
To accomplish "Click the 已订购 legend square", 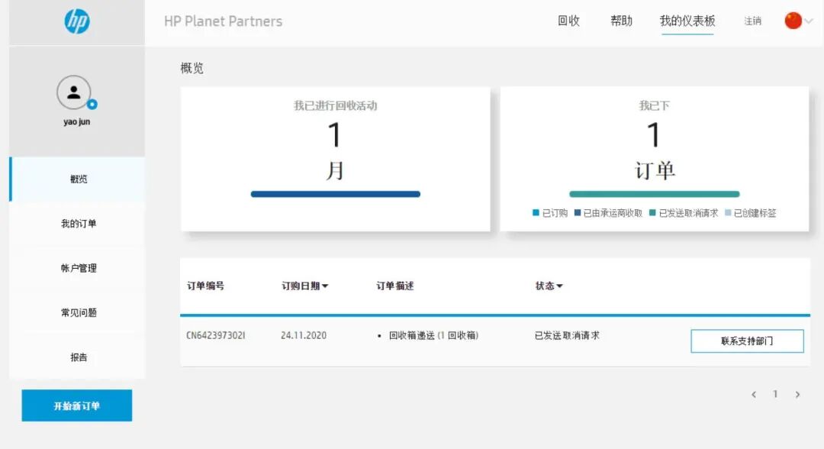I will [536, 212].
